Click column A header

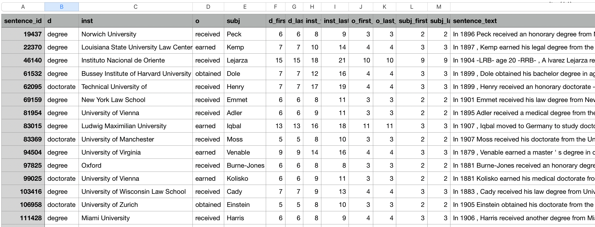click(23, 7)
